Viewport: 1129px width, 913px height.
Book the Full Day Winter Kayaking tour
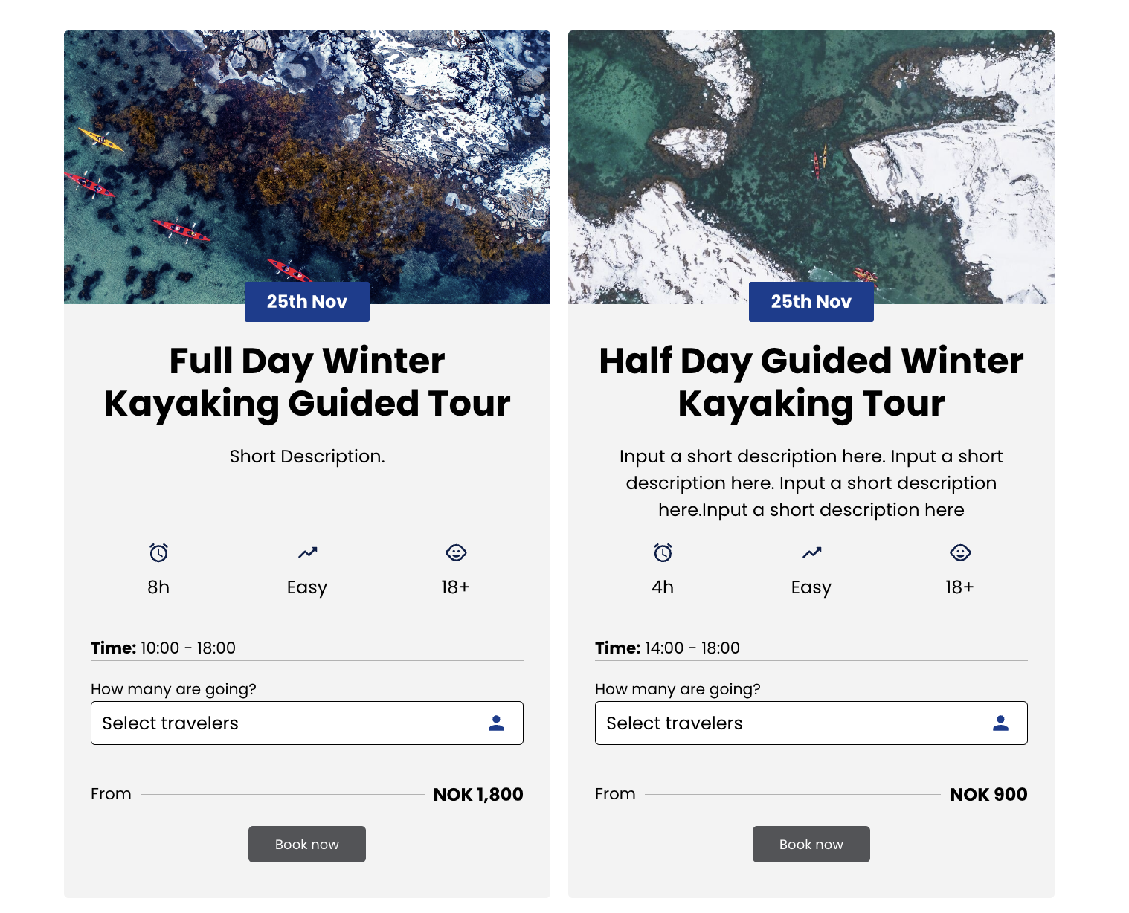coord(307,844)
